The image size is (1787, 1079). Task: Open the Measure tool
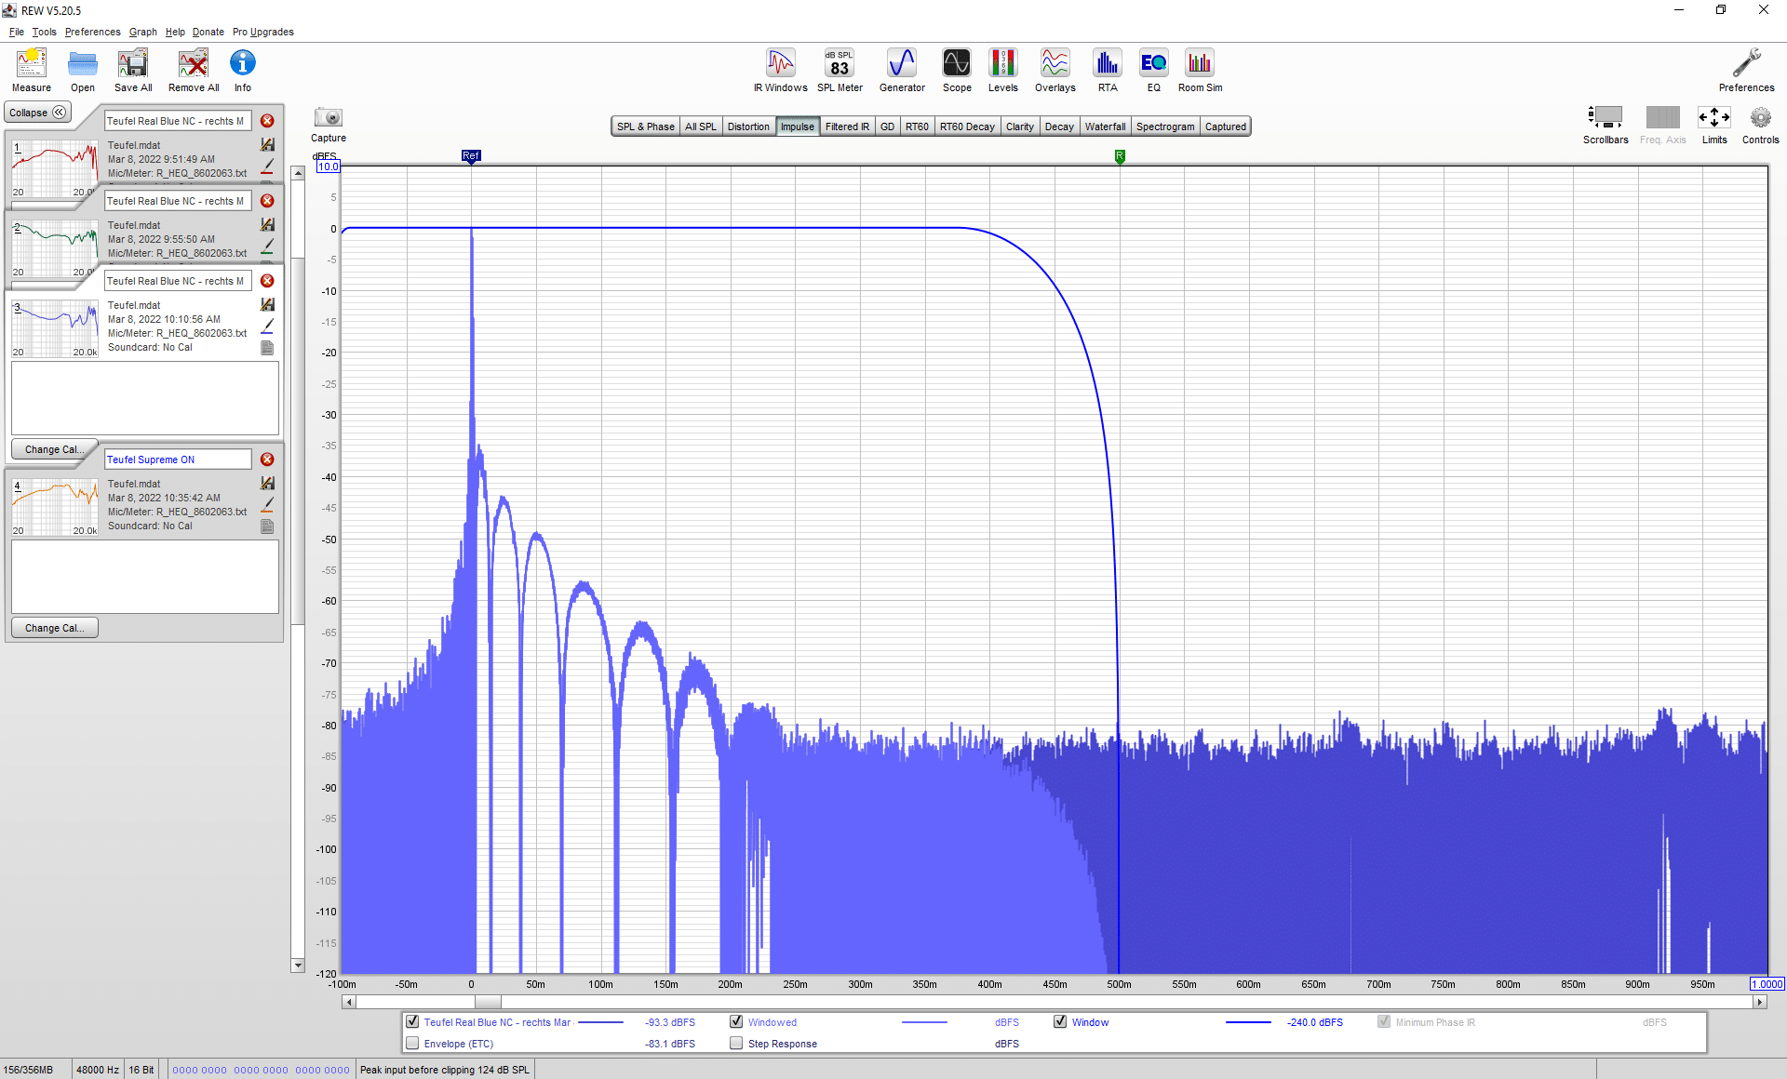point(32,70)
